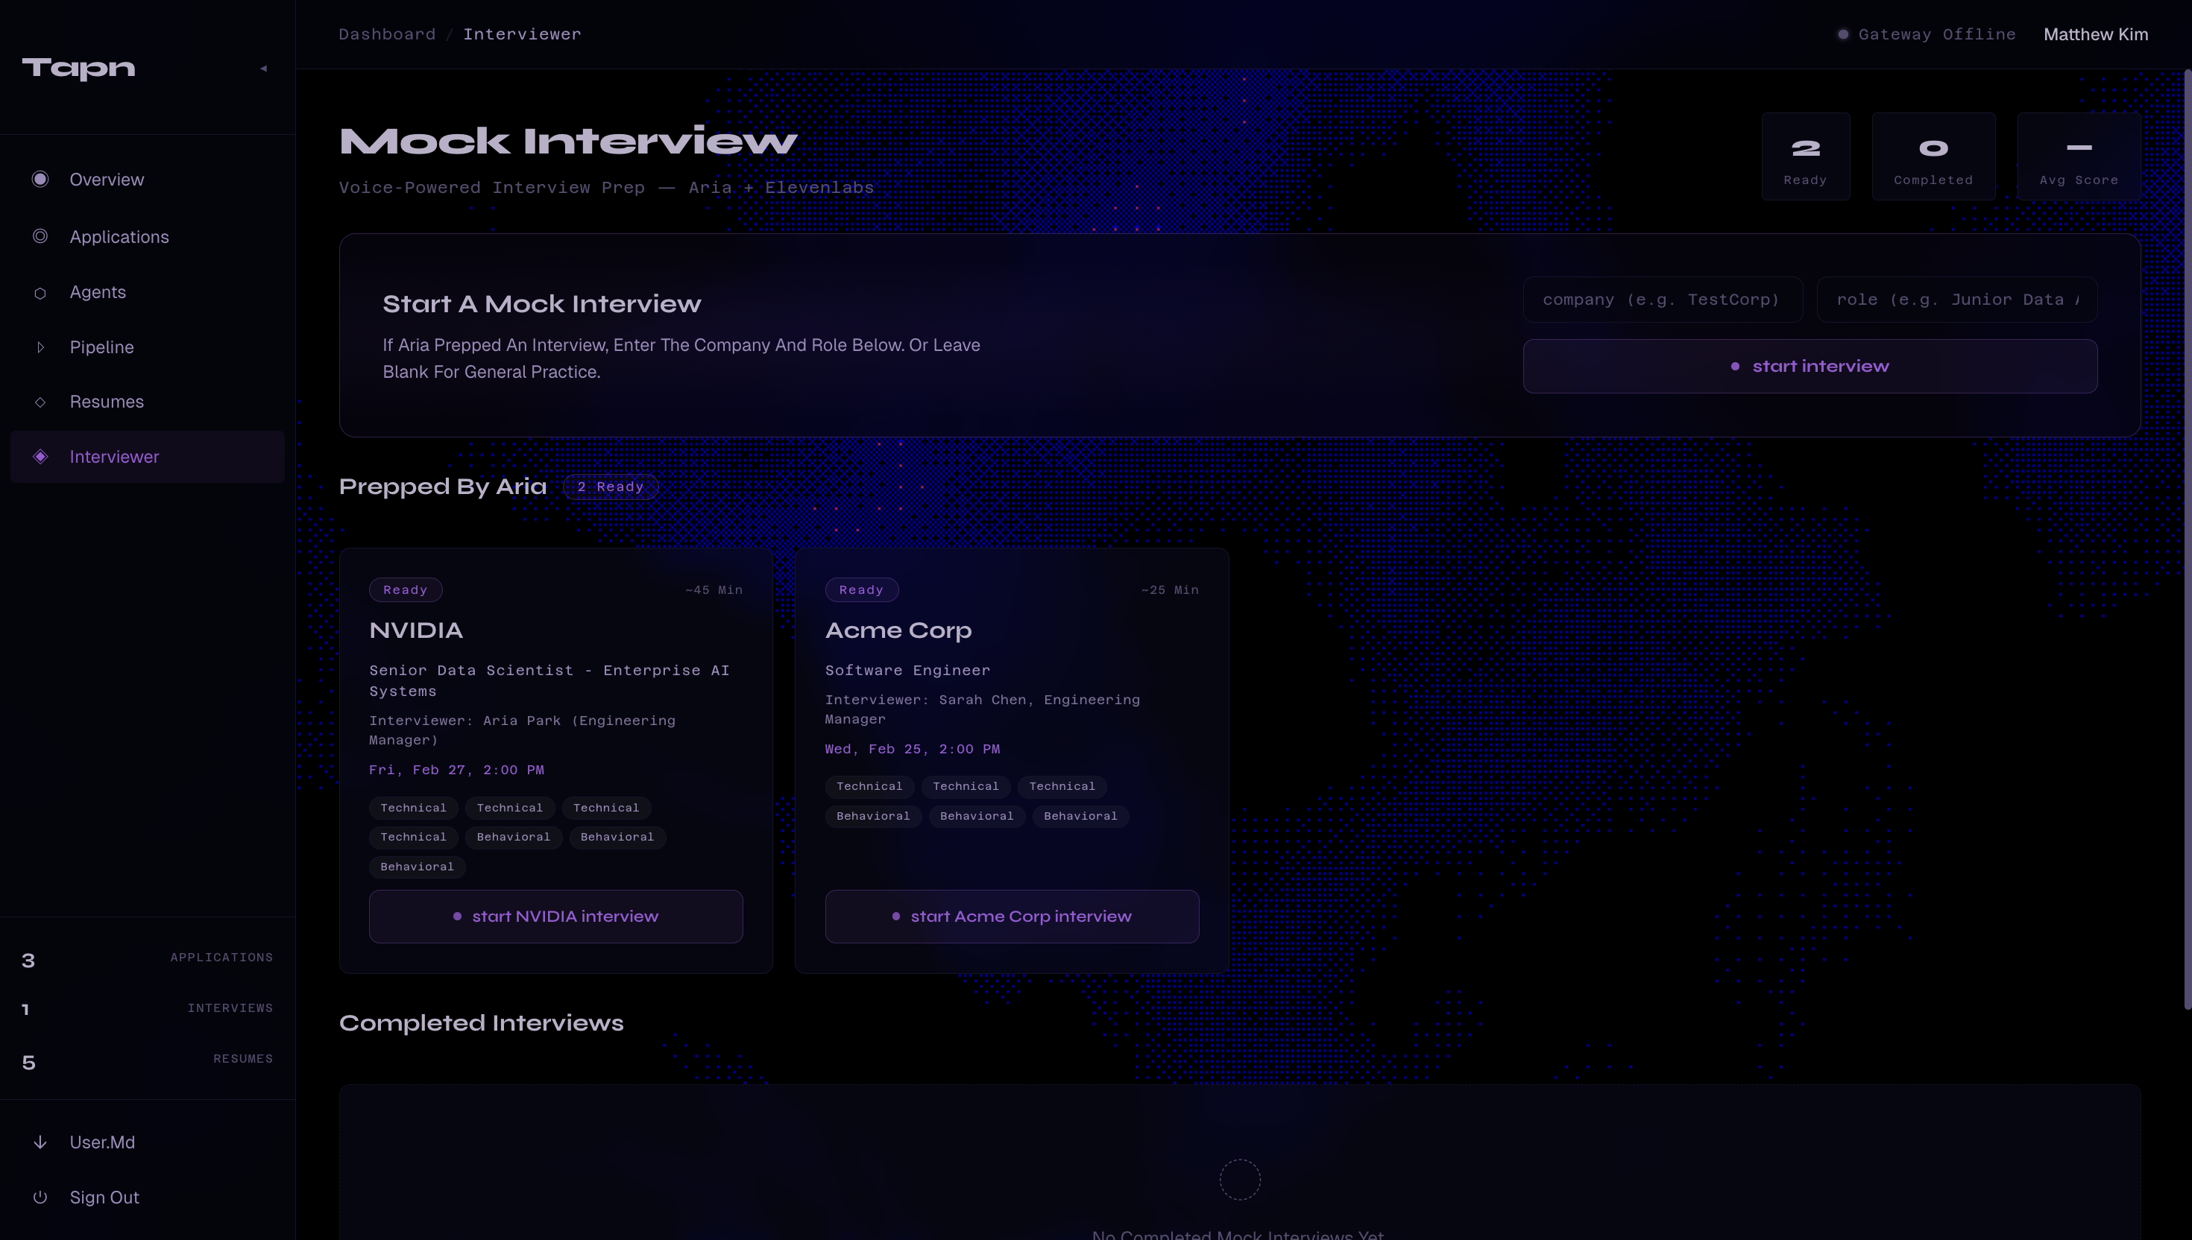Click the Overview sidebar icon

coord(40,179)
